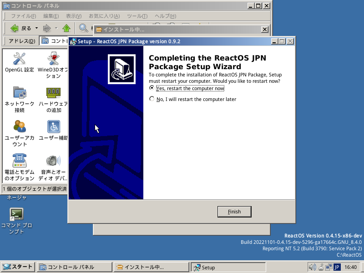This screenshot has height=273, width=364.
Task: Click the Finish button in the Setup wizard
Action: click(234, 211)
